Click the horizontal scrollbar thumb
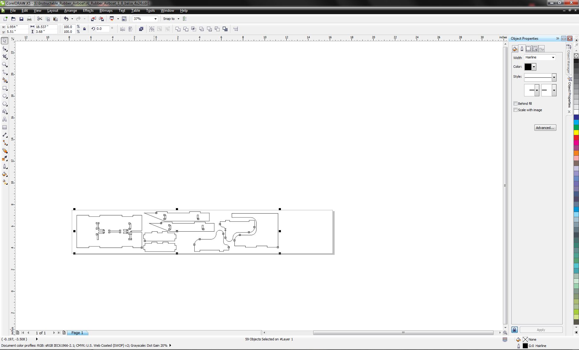 tap(403, 333)
